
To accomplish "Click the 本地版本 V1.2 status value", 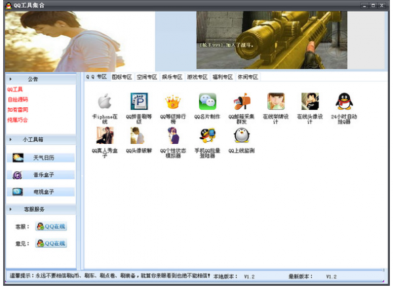I will click(249, 277).
